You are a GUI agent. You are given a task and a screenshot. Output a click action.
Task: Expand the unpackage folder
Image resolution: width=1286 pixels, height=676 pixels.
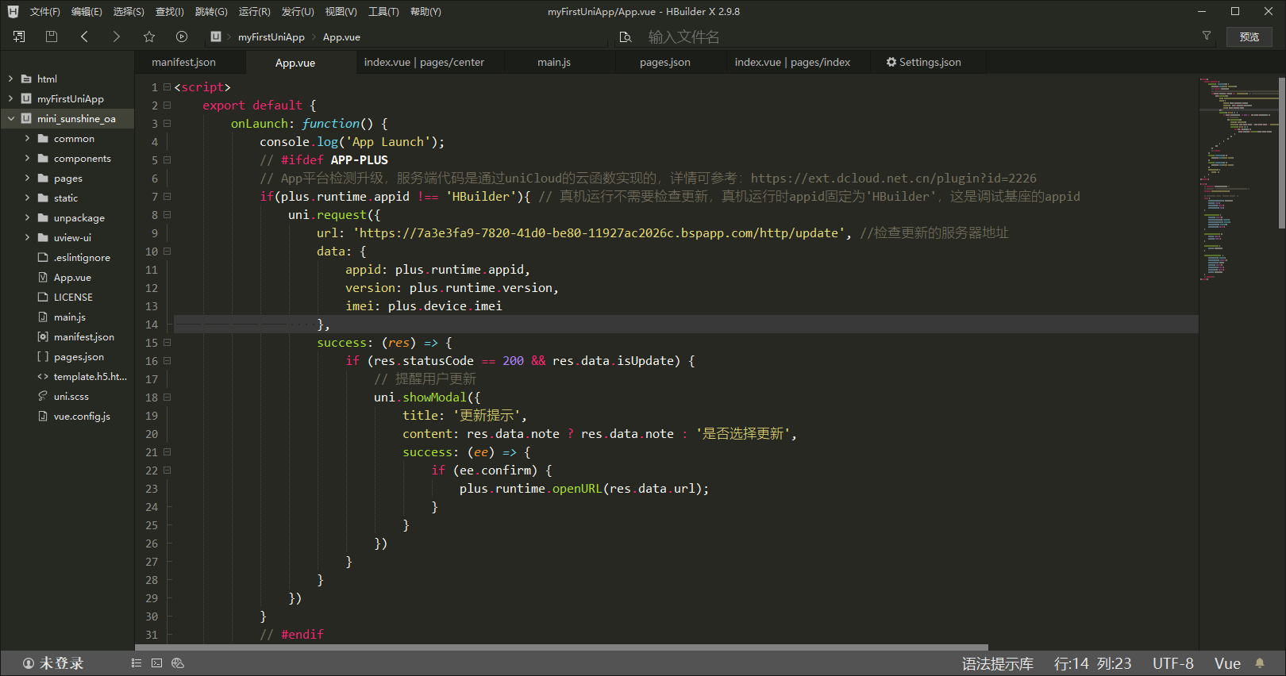tap(27, 217)
